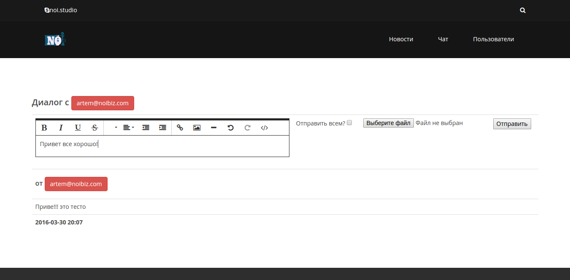Screen dimensions: 570x280
Task: Click the NOI site logo
Action: tap(55, 39)
